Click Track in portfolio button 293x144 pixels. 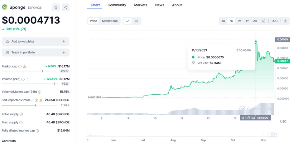click(x=36, y=52)
